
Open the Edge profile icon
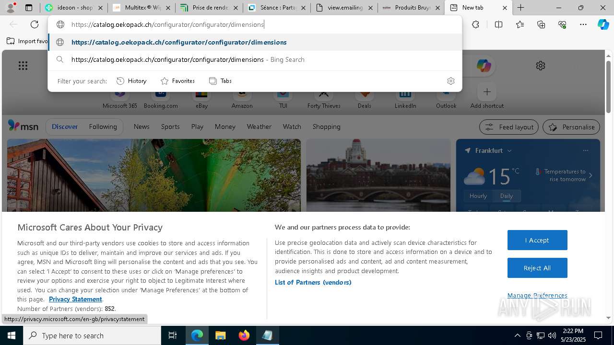click(10, 8)
